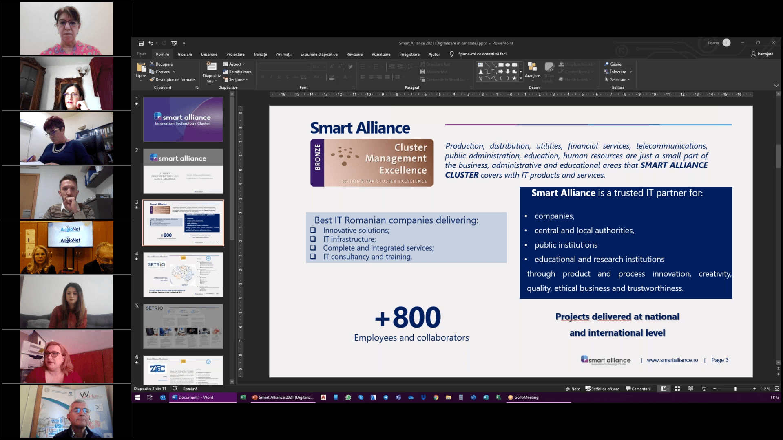Click the Partajare share button
The width and height of the screenshot is (783, 440).
[x=762, y=54]
